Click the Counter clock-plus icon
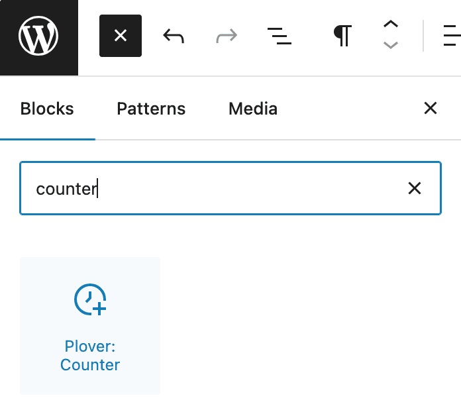 [90, 300]
